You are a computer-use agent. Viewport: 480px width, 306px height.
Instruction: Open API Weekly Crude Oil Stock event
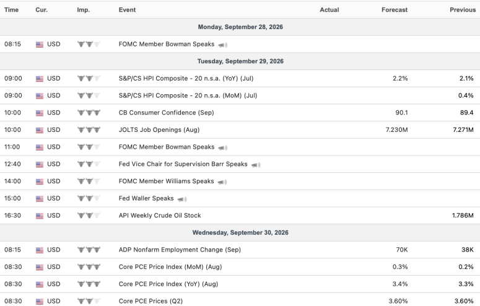(x=160, y=216)
